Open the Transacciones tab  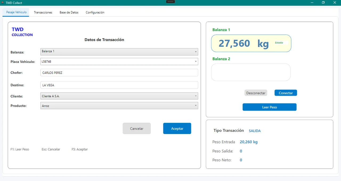(x=43, y=12)
